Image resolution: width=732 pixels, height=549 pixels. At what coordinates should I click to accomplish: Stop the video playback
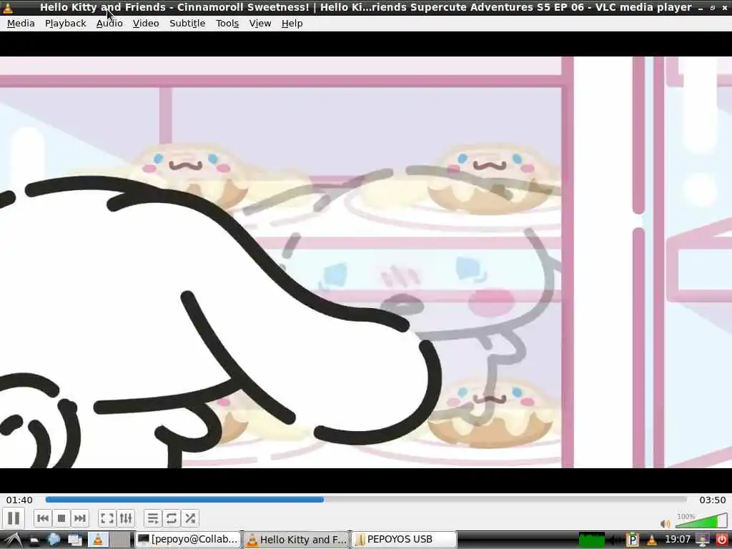click(61, 518)
